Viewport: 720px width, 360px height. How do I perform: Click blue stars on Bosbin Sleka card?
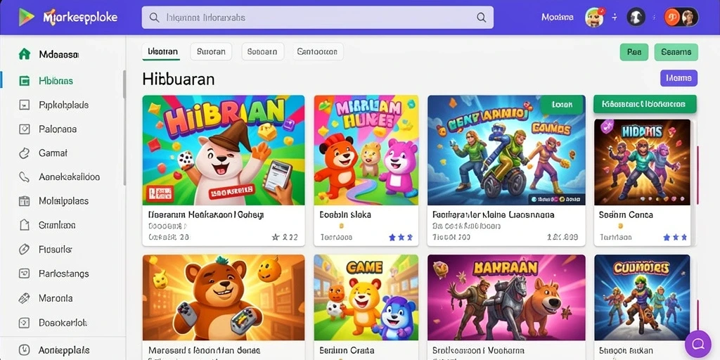(400, 238)
